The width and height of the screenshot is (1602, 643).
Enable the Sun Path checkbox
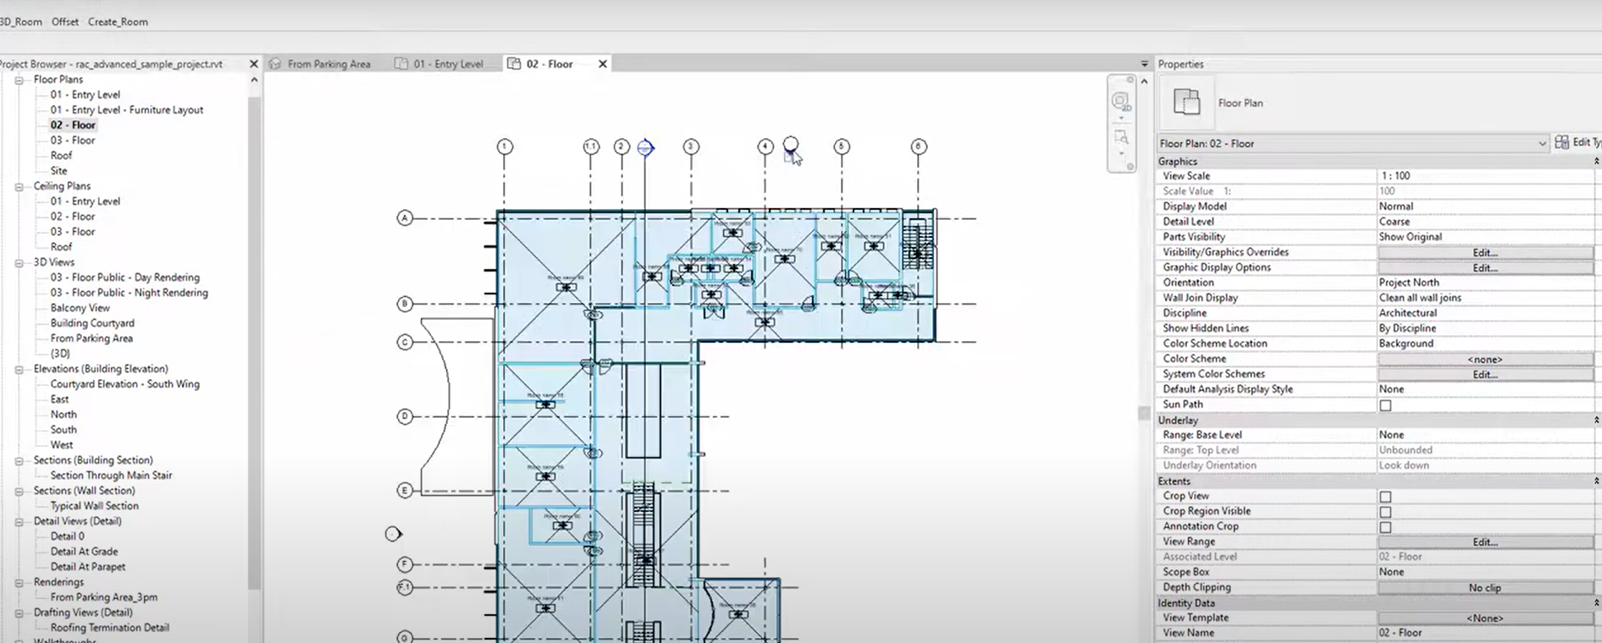click(x=1385, y=405)
